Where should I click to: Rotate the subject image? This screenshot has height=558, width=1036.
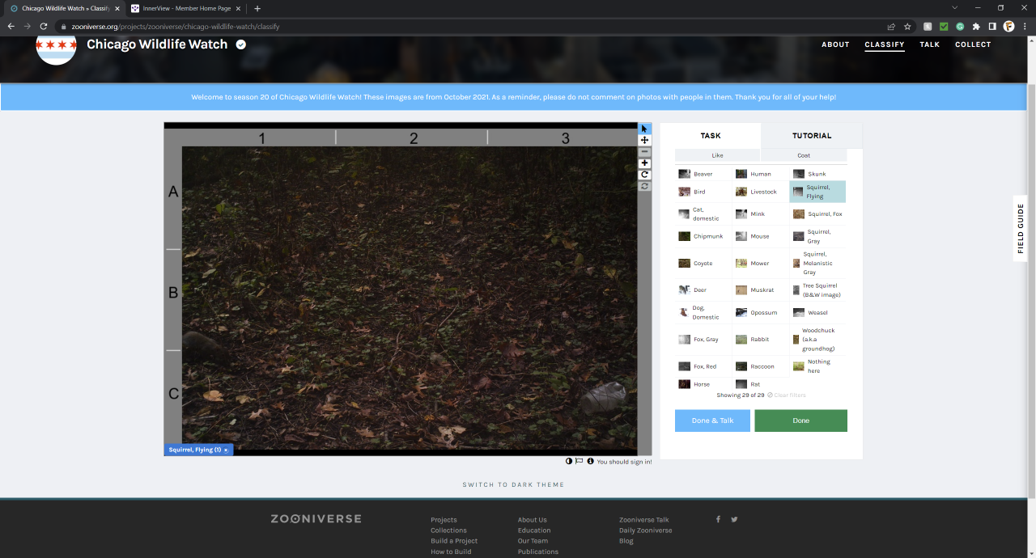pos(645,175)
